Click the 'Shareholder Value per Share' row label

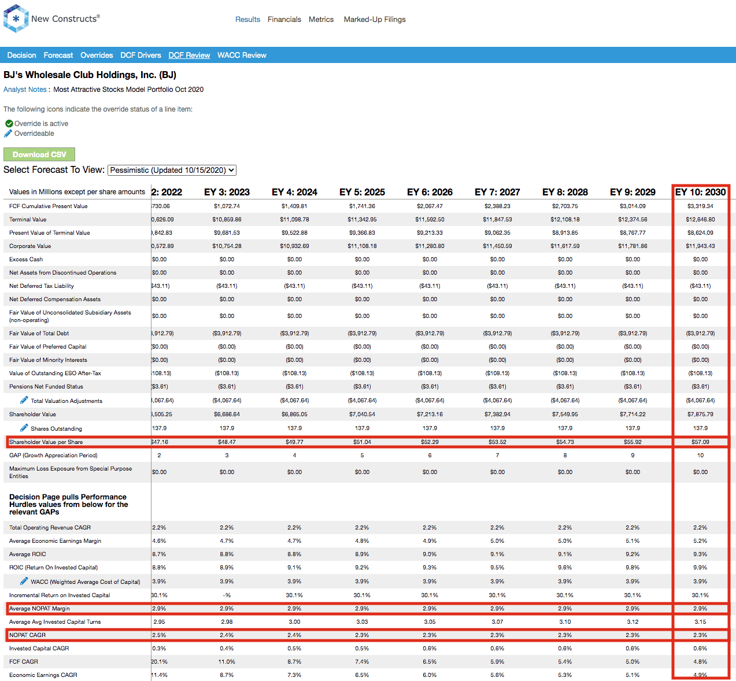[46, 442]
